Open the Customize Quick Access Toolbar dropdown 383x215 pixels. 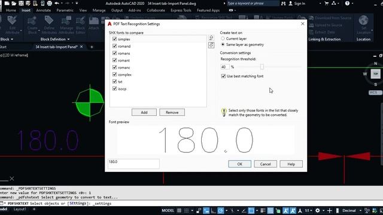77,4
